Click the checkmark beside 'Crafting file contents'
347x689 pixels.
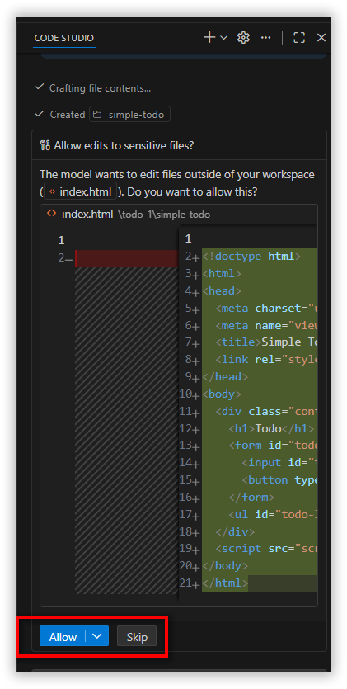[40, 87]
